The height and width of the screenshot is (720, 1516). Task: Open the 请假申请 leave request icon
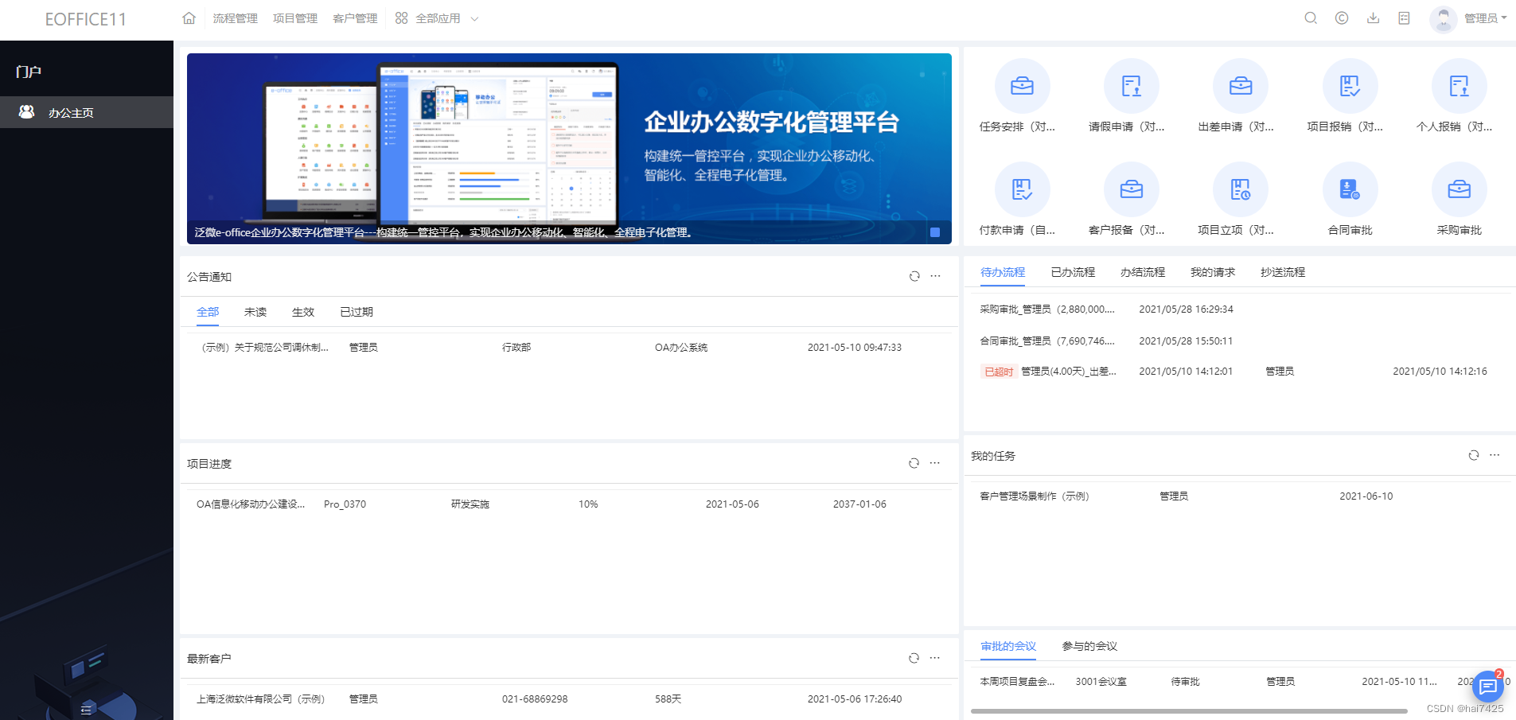[x=1131, y=85]
